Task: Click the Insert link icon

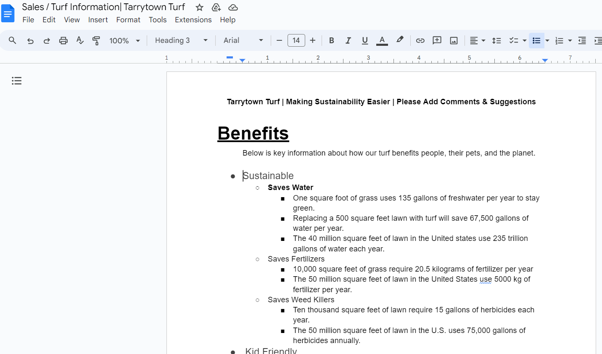Action: click(420, 40)
